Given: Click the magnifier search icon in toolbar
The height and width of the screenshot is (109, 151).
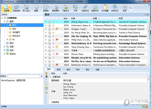Looking at the screenshot, I should point(131,8).
